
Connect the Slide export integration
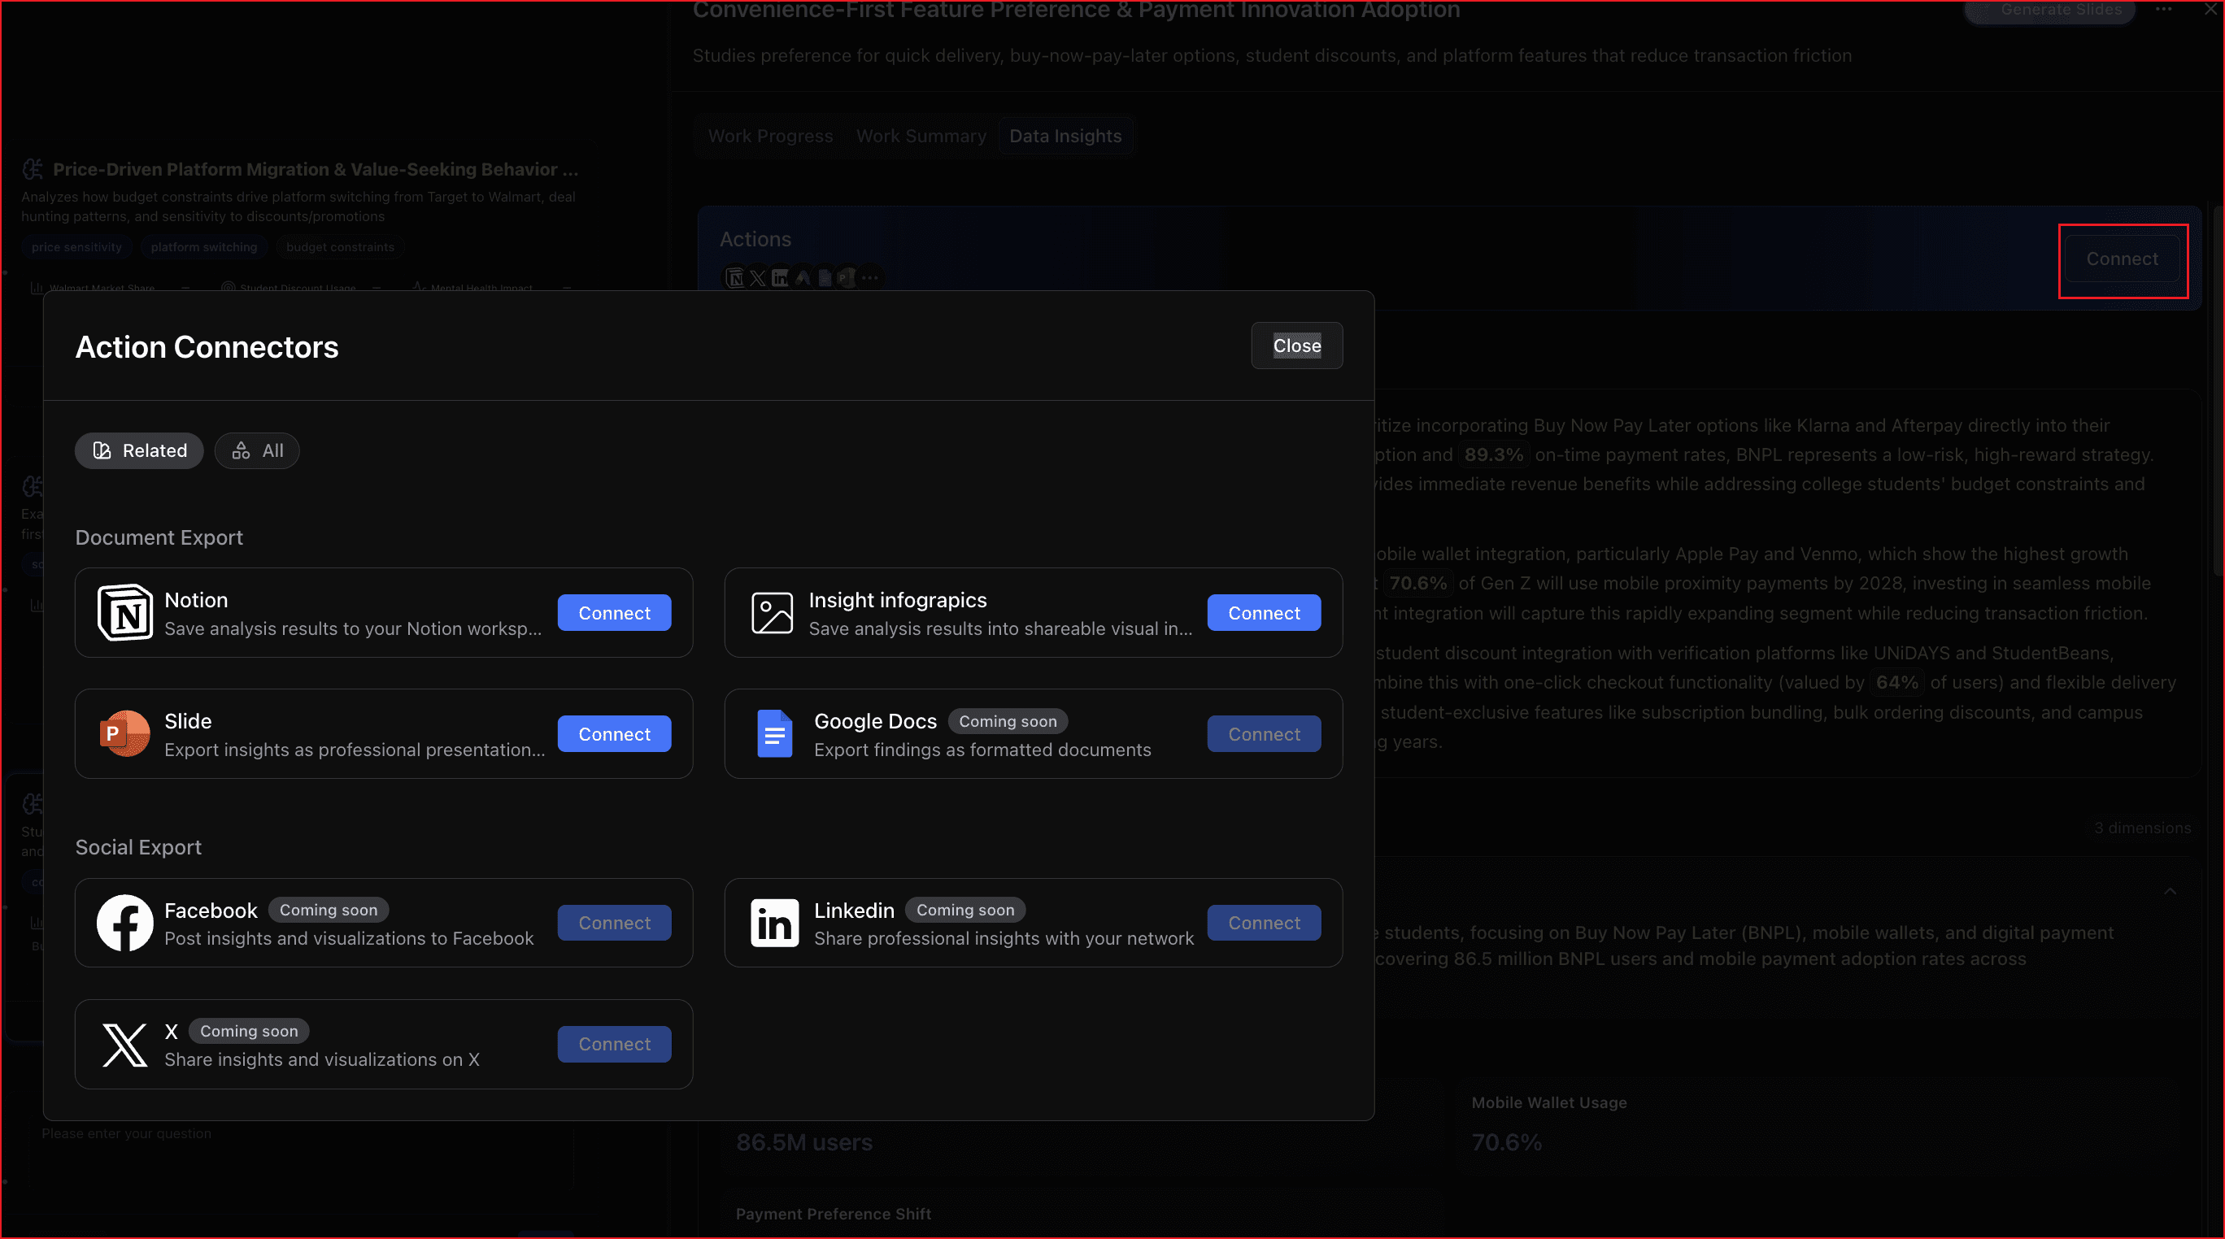point(613,733)
